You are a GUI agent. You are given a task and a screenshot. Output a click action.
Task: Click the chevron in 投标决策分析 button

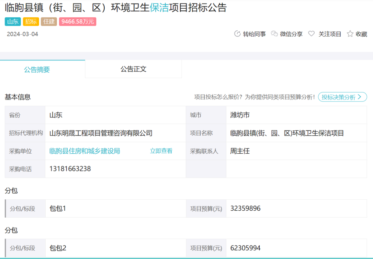360,97
